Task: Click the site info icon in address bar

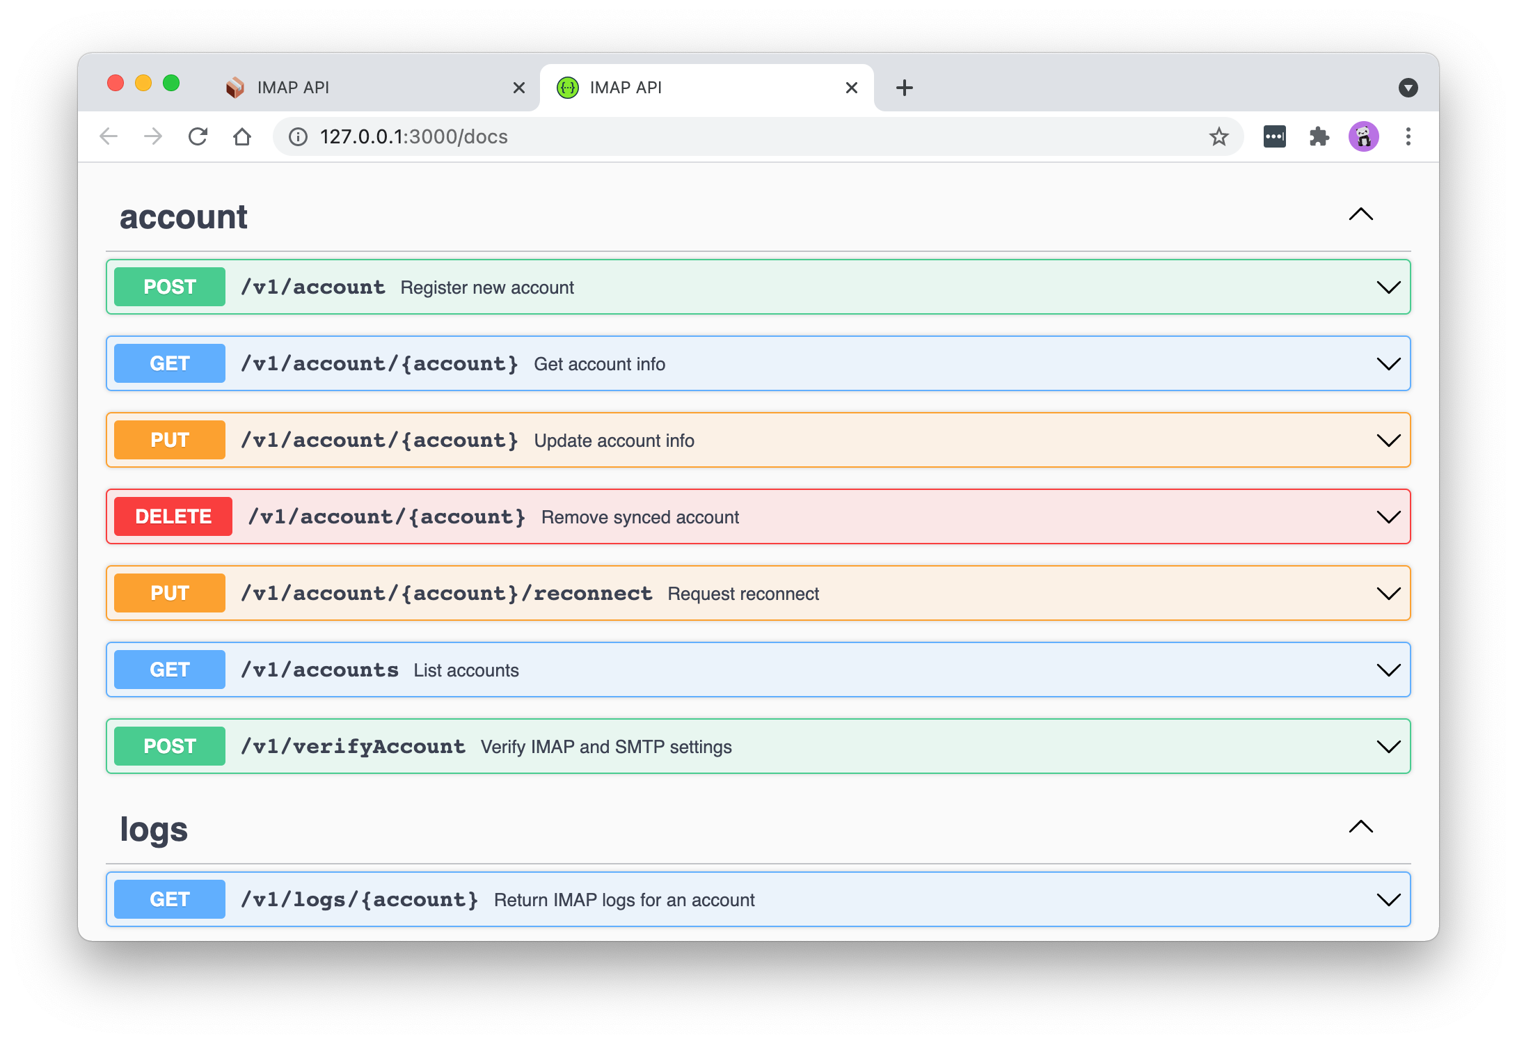Action: click(x=299, y=136)
